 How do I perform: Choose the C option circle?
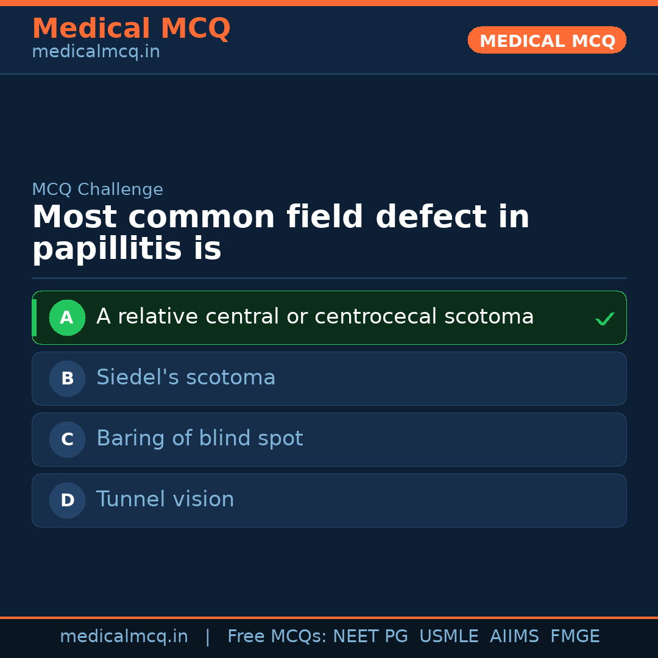(x=67, y=439)
